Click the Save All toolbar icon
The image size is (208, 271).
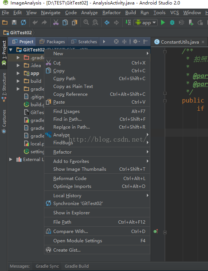coord(14,22)
